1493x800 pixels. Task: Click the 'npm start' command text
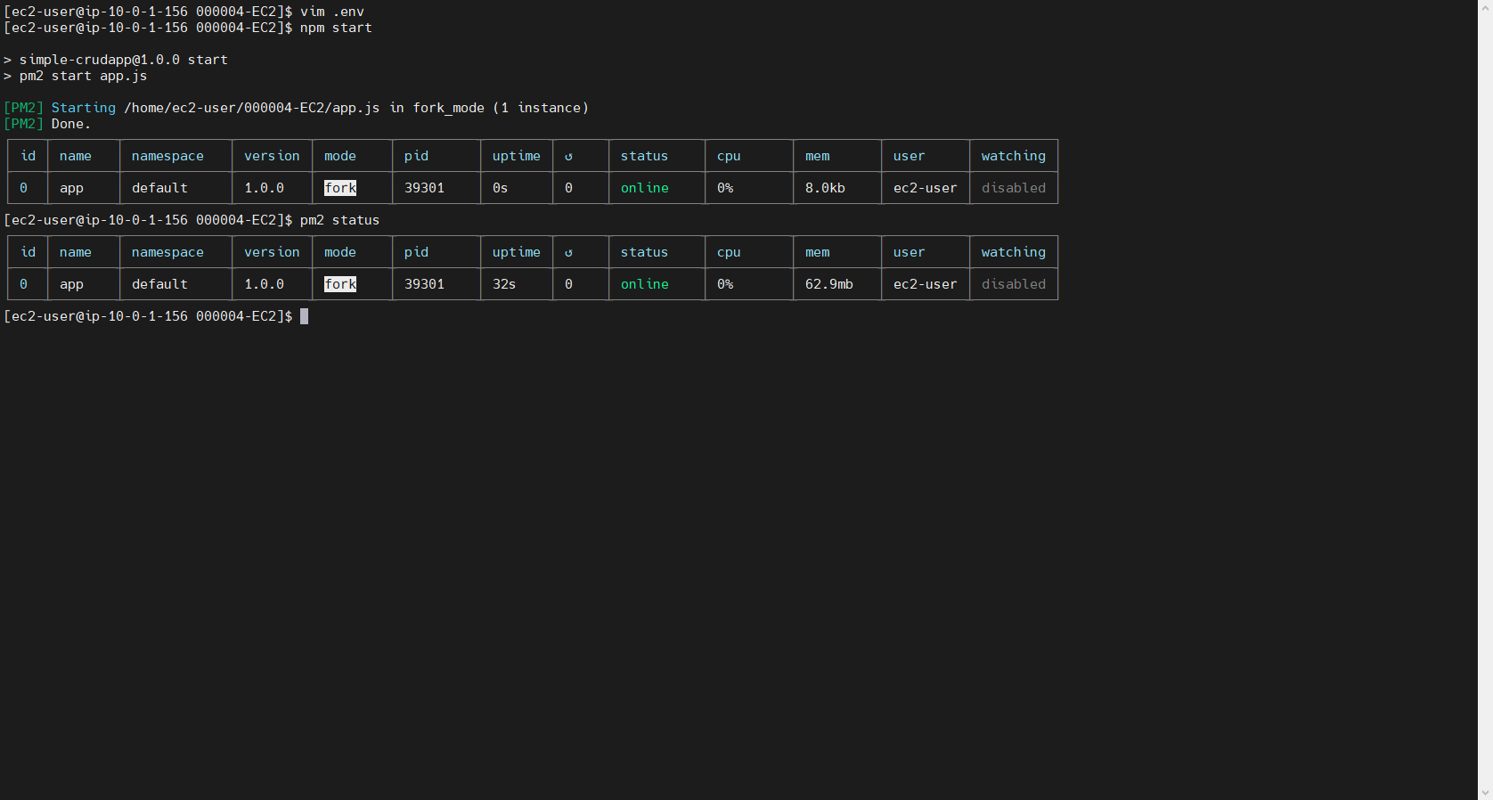(336, 28)
